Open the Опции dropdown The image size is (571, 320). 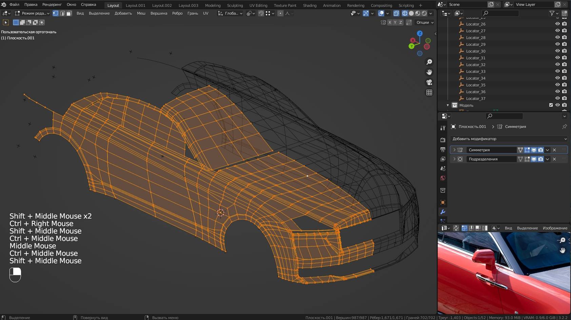425,22
